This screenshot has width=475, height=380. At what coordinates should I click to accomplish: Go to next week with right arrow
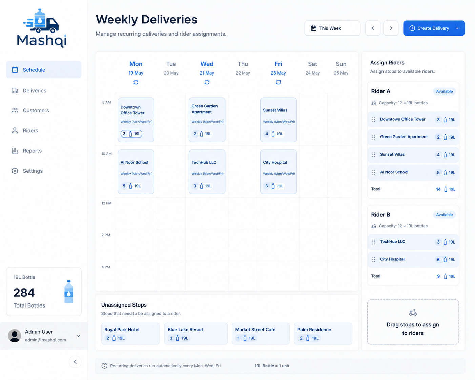[x=391, y=28]
